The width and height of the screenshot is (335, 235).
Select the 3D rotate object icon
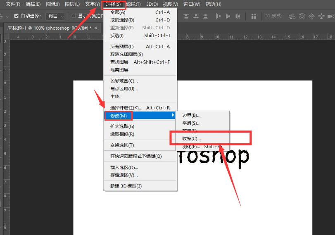click(292, 16)
